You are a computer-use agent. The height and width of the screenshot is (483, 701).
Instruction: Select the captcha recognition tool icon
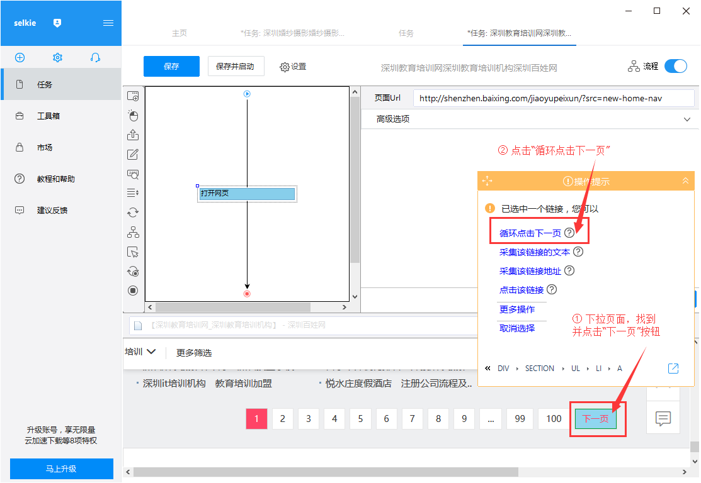(x=133, y=174)
